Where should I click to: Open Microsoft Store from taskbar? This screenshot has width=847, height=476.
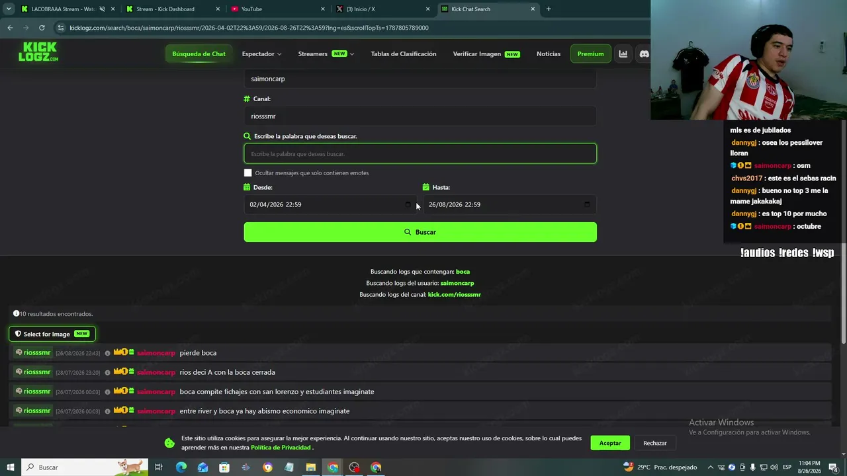224,467
